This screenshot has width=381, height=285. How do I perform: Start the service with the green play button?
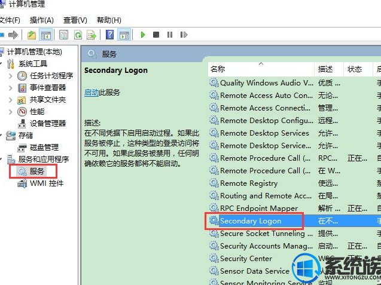pyautogui.click(x=143, y=35)
